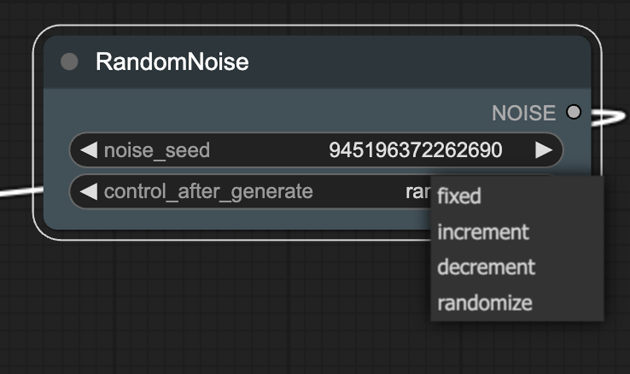This screenshot has height=374, width=630.
Task: Click the NOISE output label
Action: tap(523, 113)
